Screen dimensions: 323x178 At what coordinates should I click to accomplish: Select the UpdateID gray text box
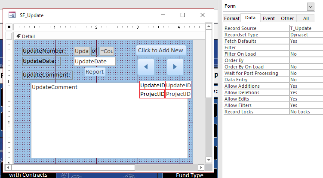pos(178,86)
